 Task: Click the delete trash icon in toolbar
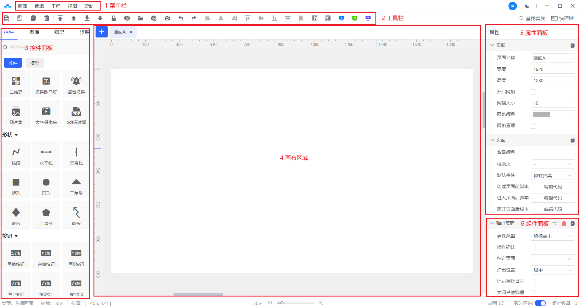[x=47, y=18]
